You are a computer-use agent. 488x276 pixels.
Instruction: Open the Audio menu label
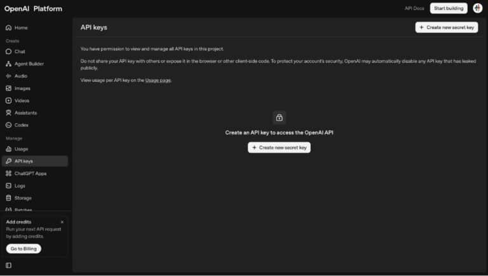tap(21, 76)
